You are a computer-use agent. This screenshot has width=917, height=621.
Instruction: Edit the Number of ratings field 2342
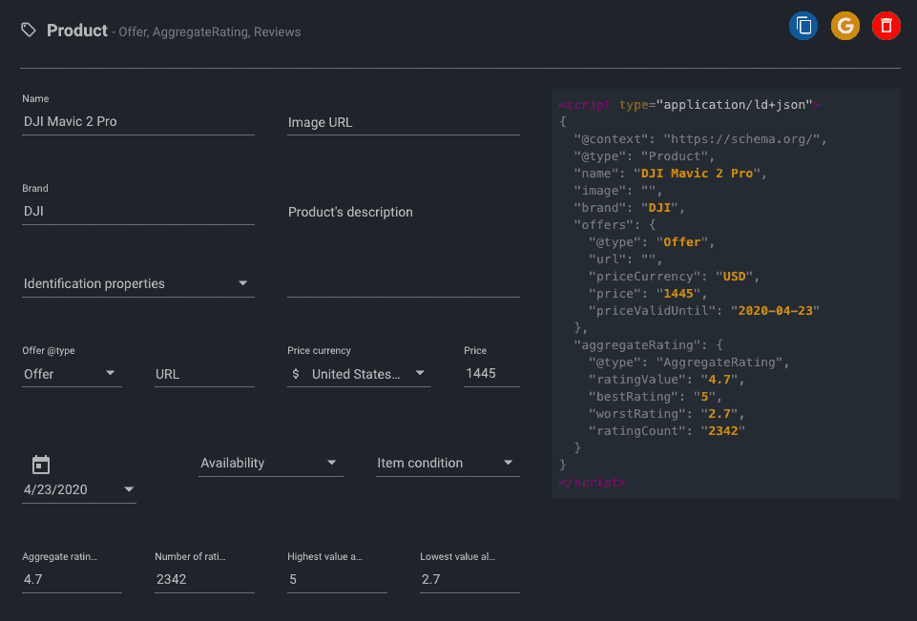coord(205,579)
